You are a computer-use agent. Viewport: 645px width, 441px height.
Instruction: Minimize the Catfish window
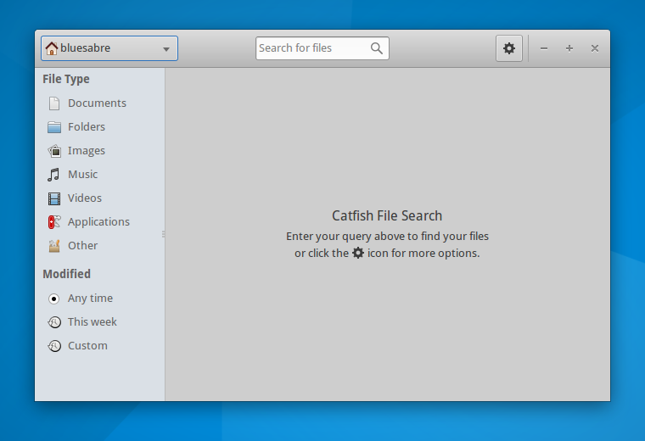(544, 48)
